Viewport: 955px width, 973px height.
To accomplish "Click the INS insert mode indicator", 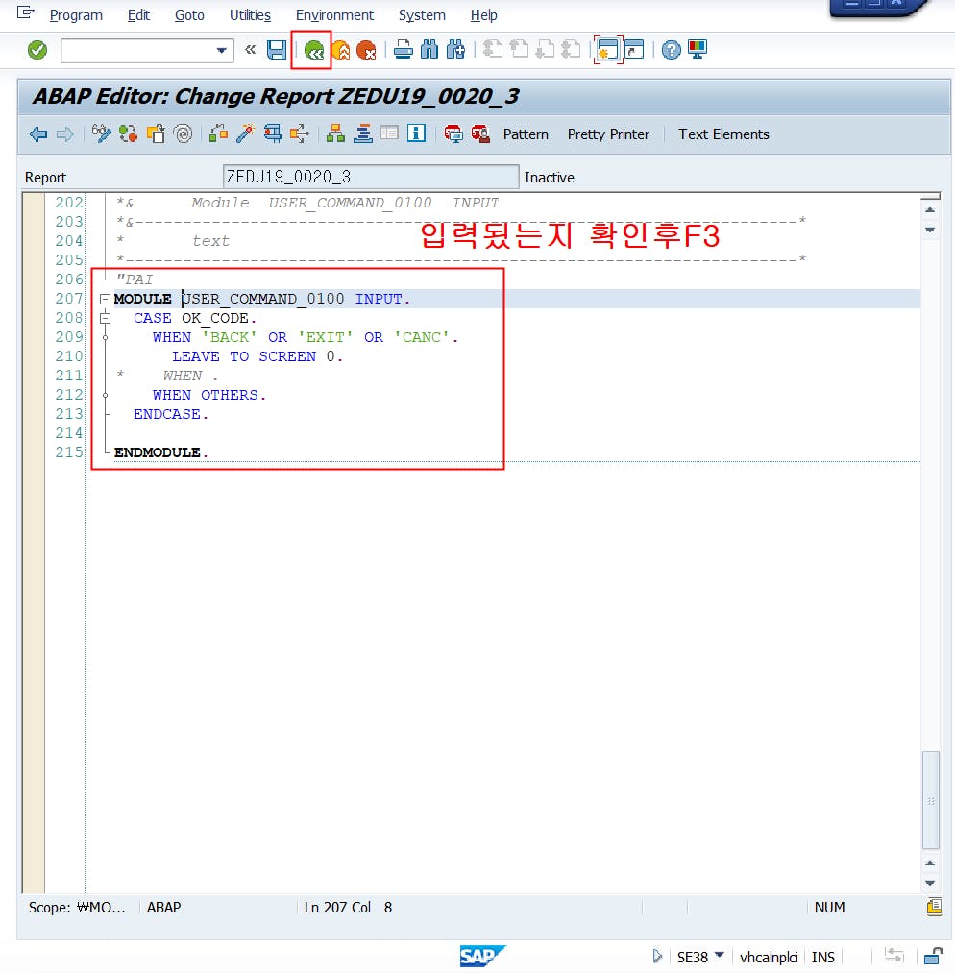I will (822, 957).
